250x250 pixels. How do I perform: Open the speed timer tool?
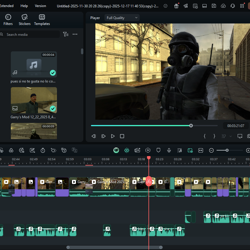43,150
